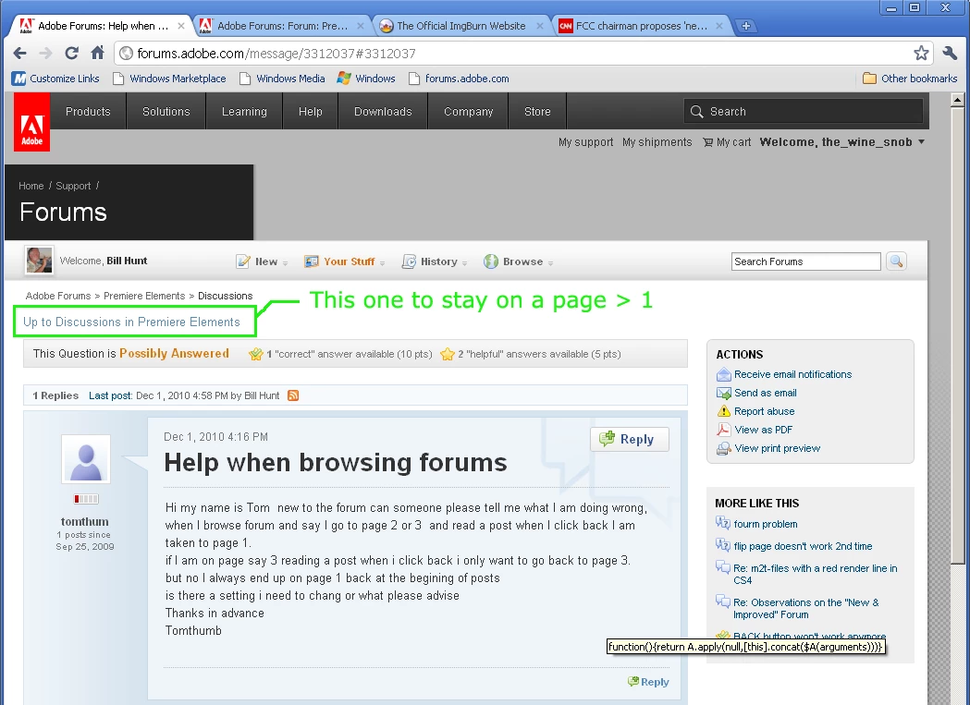970x705 pixels.
Task: Switch to The Official ImgBurn Website tab
Action: coord(460,26)
